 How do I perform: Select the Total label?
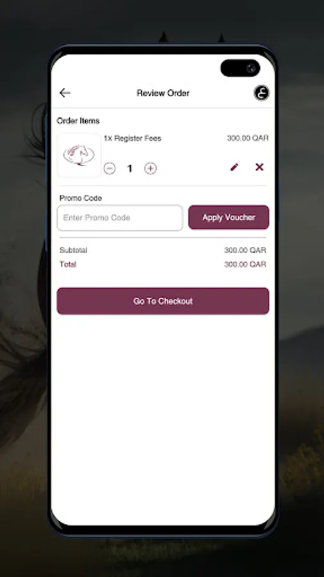[68, 264]
